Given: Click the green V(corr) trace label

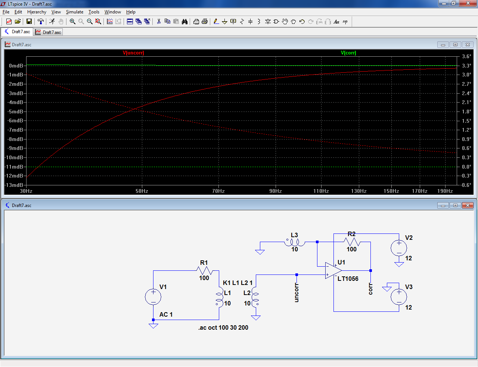Looking at the screenshot, I should coord(348,53).
